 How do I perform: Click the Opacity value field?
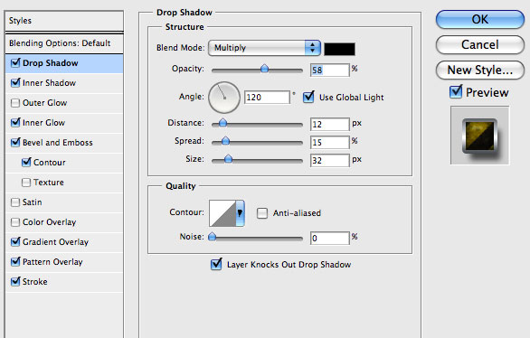[x=329, y=70]
